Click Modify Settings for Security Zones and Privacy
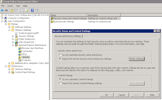162x100 pixels. click(x=136, y=59)
